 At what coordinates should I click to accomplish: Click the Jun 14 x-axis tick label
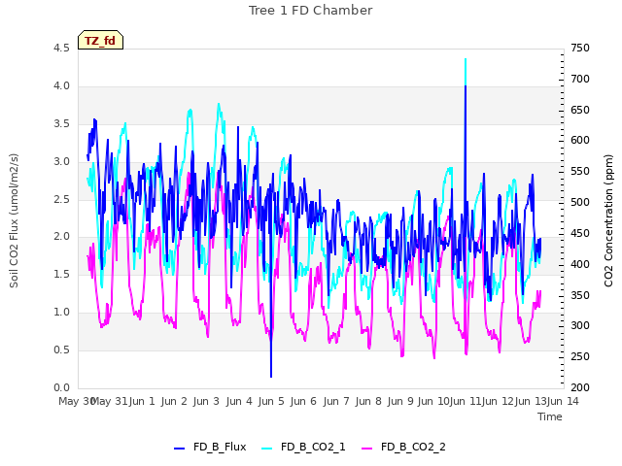[x=563, y=401]
